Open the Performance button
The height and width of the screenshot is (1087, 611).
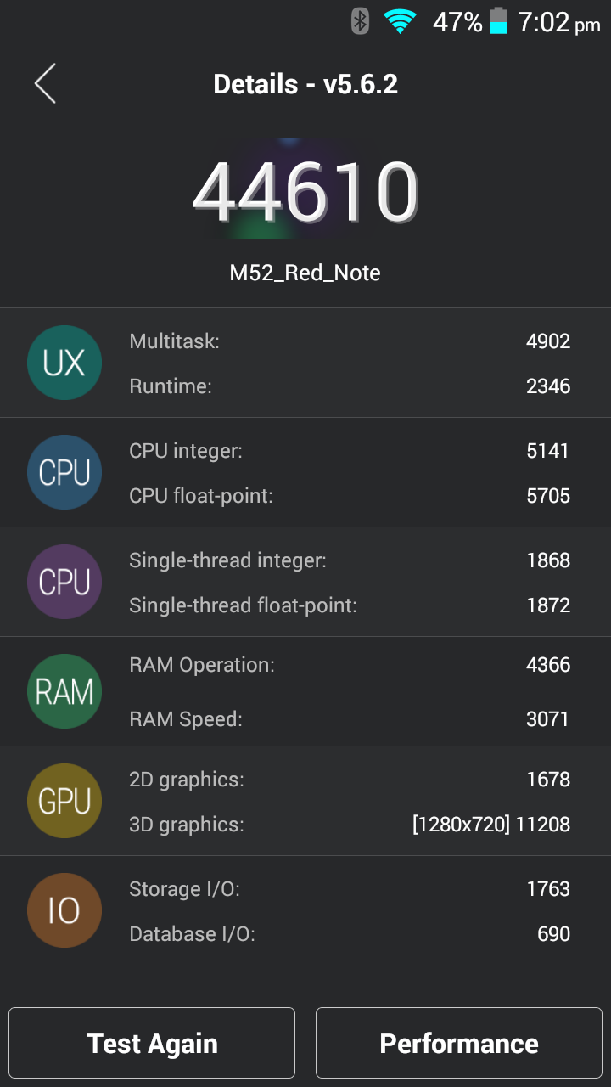(459, 1043)
